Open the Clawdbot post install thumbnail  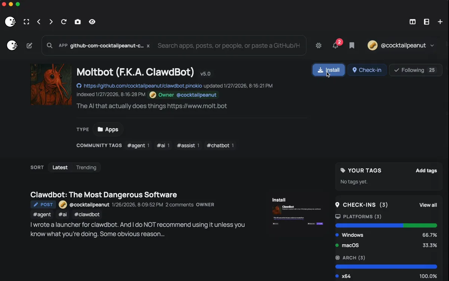pos(297,212)
